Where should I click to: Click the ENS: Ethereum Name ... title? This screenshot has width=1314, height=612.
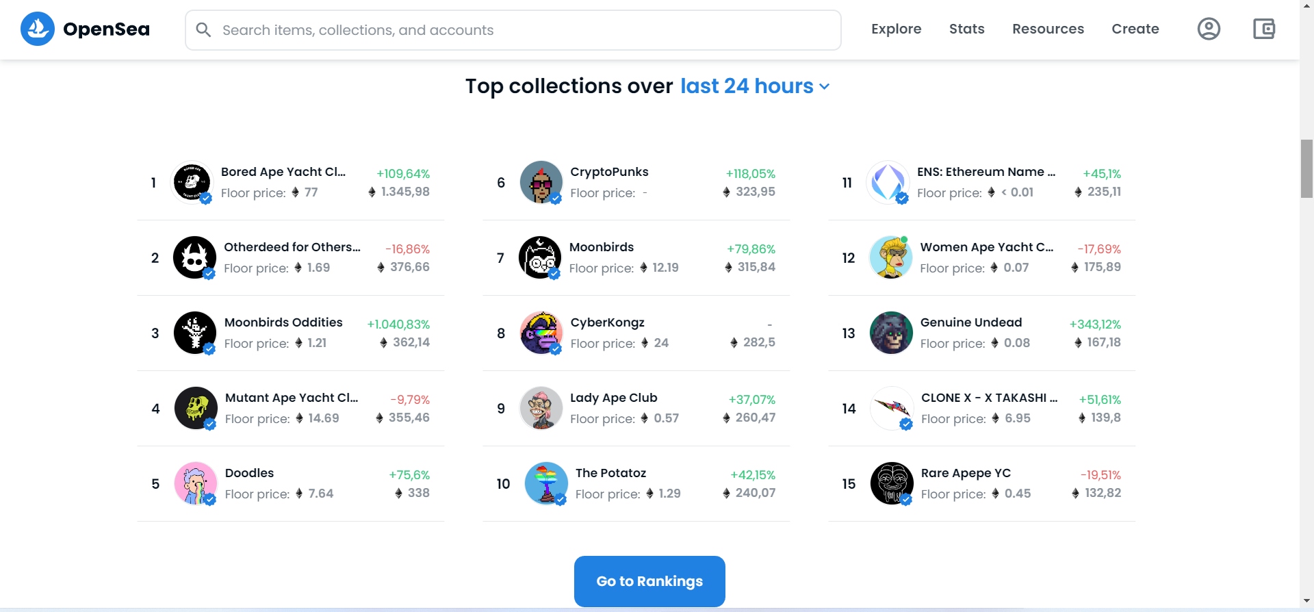[986, 172]
